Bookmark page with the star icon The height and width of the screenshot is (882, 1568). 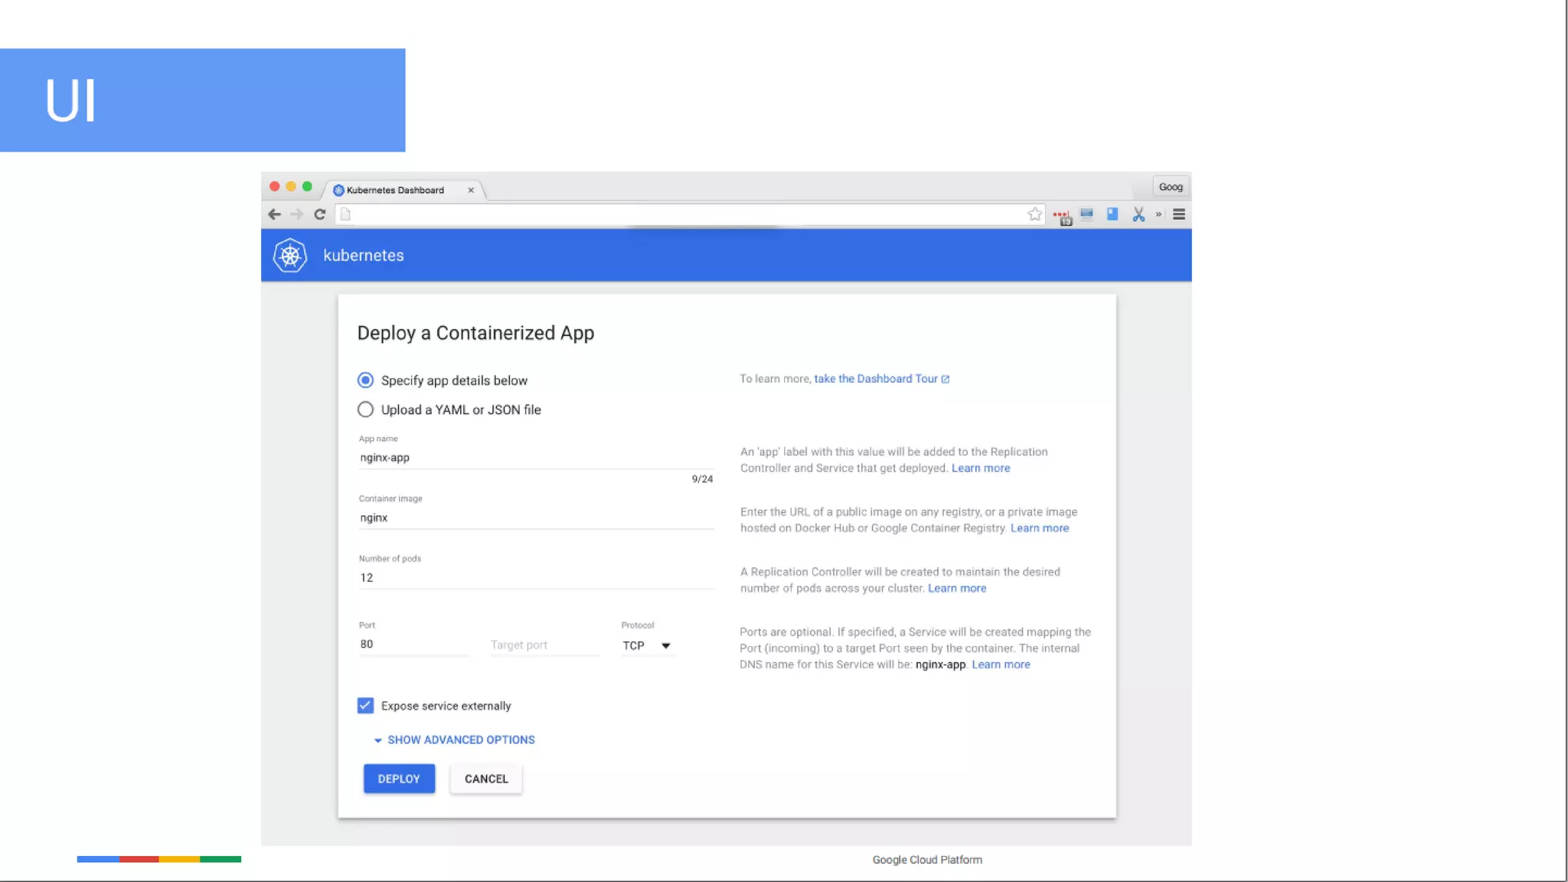pyautogui.click(x=1034, y=214)
